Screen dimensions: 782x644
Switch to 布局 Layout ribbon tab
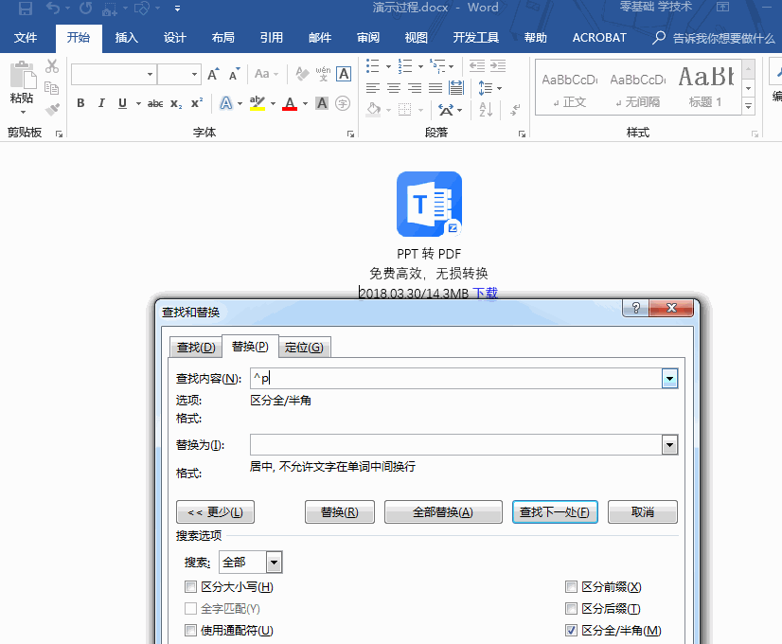222,38
